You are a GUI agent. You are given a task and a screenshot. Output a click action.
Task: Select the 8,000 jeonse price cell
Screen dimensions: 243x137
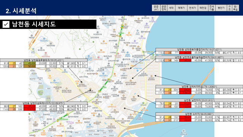point(197,90)
